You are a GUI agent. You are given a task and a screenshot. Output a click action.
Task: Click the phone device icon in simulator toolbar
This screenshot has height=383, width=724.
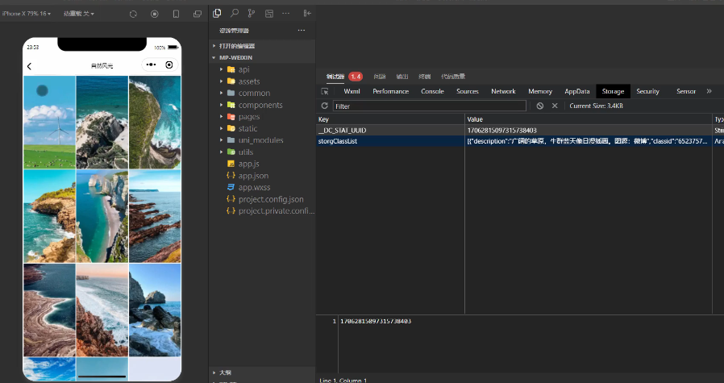[176, 14]
